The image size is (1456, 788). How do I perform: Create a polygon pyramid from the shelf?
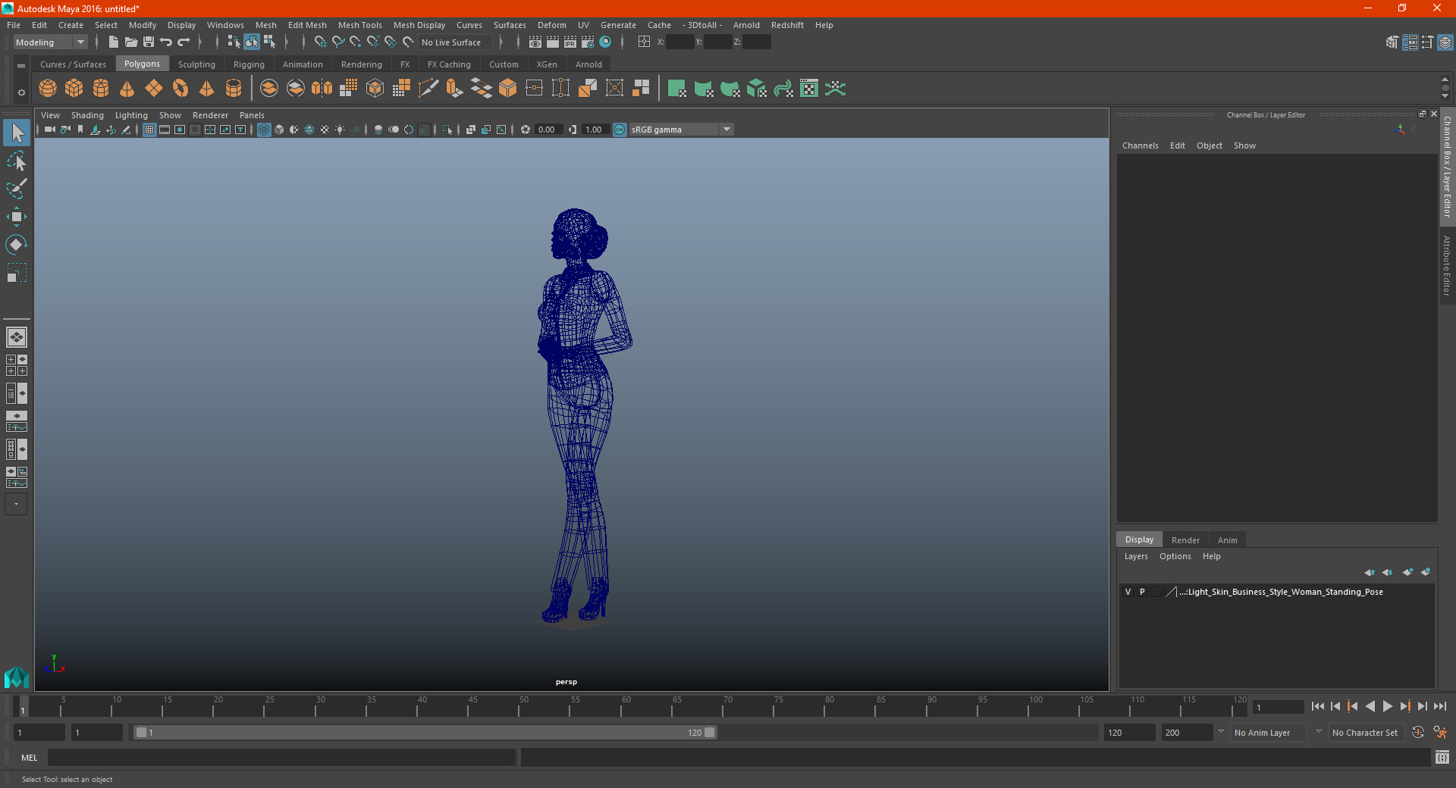coord(207,89)
